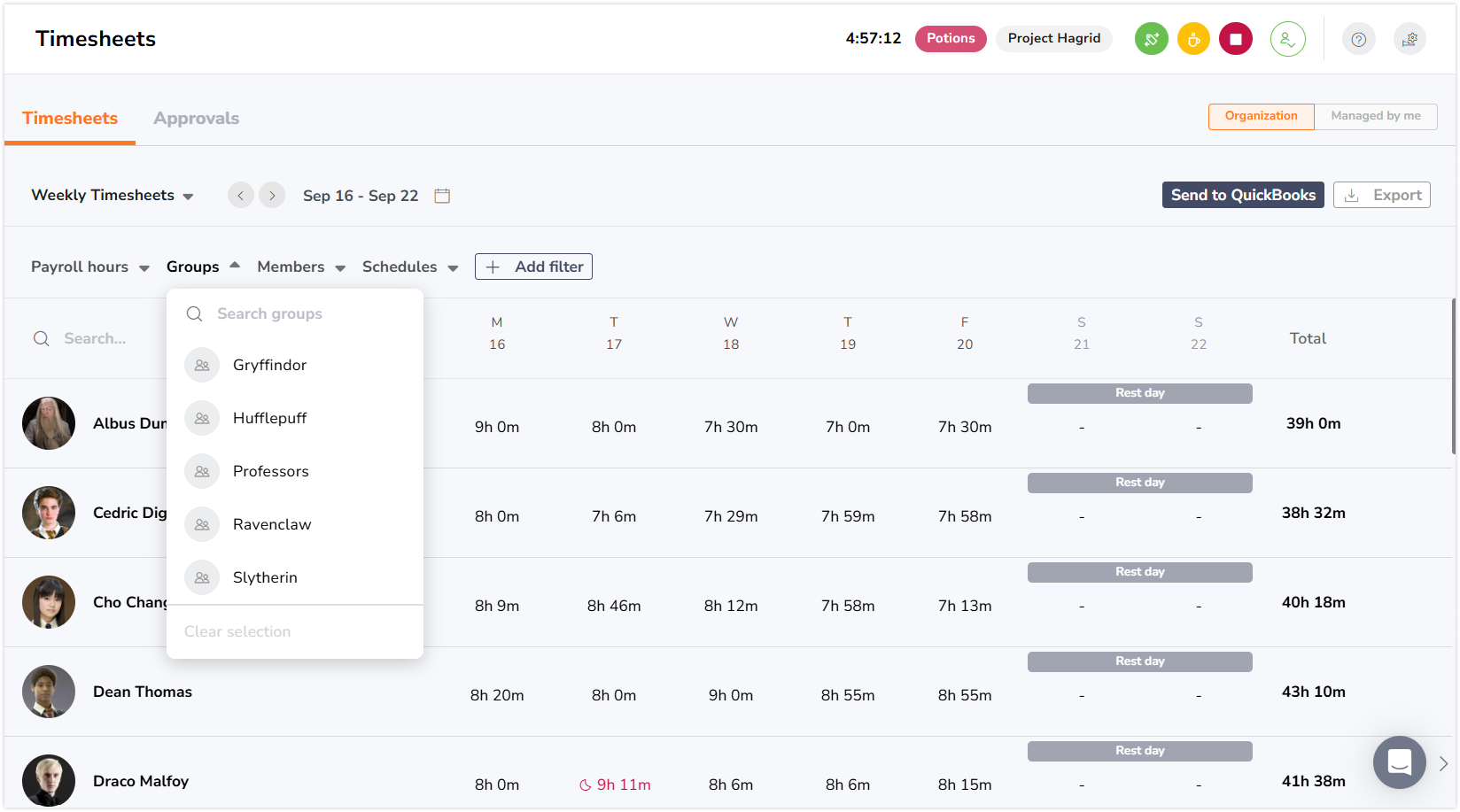The image size is (1460, 812).
Task: Click the Draco Malfoy name
Action: point(141,781)
